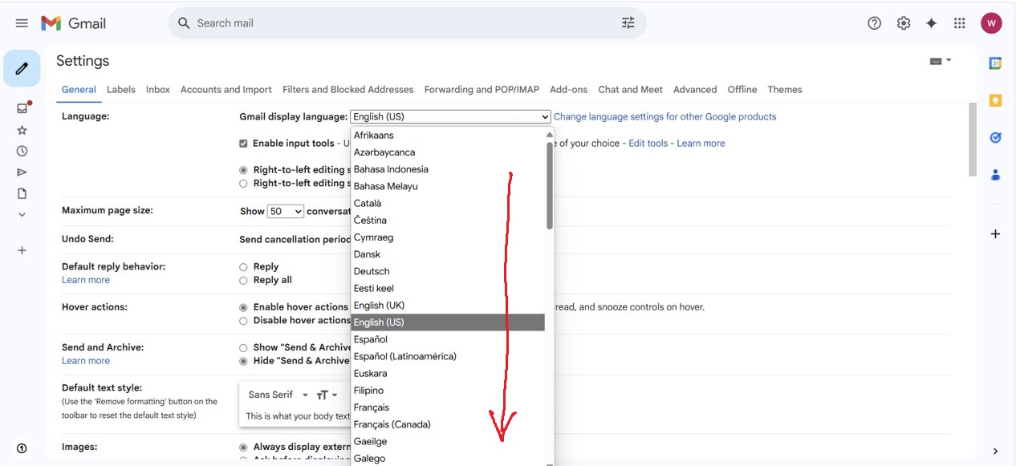
Task: Open Sent icon in sidebar
Action: click(x=22, y=172)
